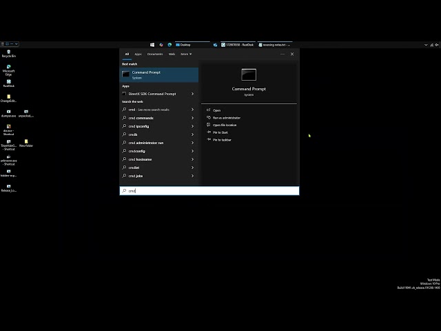Click the Windows Start button in taskbar
The image size is (441, 331).
tap(152, 45)
